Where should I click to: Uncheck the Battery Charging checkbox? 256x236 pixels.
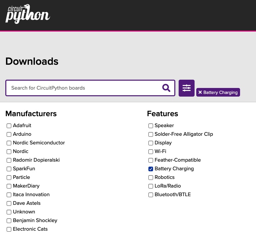point(151,169)
